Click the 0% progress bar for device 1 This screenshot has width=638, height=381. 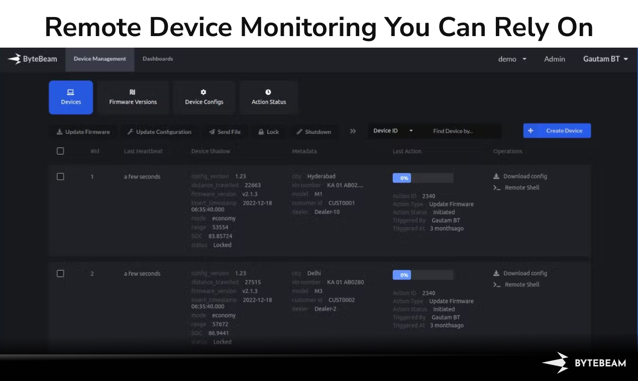[423, 178]
